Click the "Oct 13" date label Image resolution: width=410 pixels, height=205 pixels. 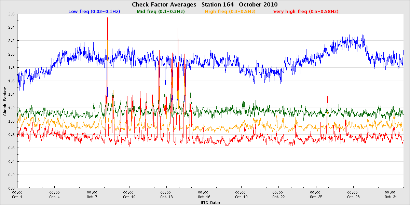pos(166,197)
